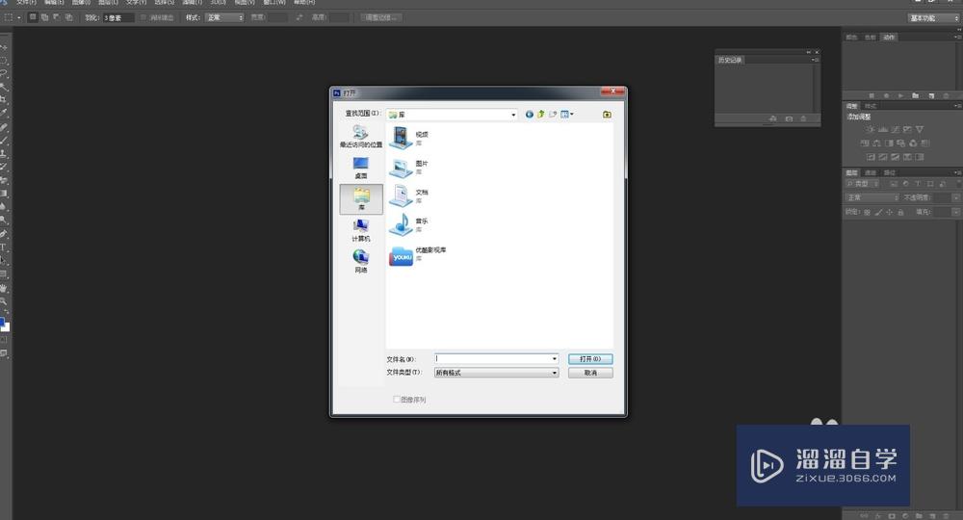Open the file name dropdown arrow
The image size is (963, 520).
pos(555,358)
